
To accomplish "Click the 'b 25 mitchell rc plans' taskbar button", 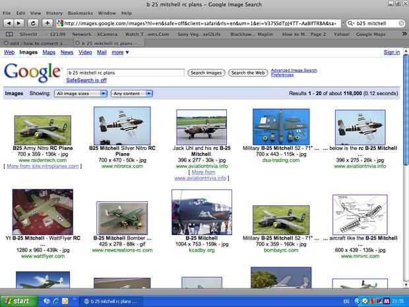I will point(111,302).
